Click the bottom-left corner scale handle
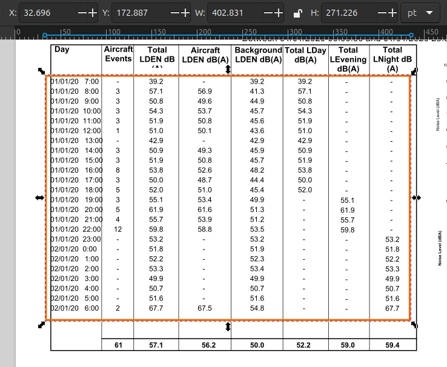The width and height of the screenshot is (447, 367). pyautogui.click(x=41, y=325)
